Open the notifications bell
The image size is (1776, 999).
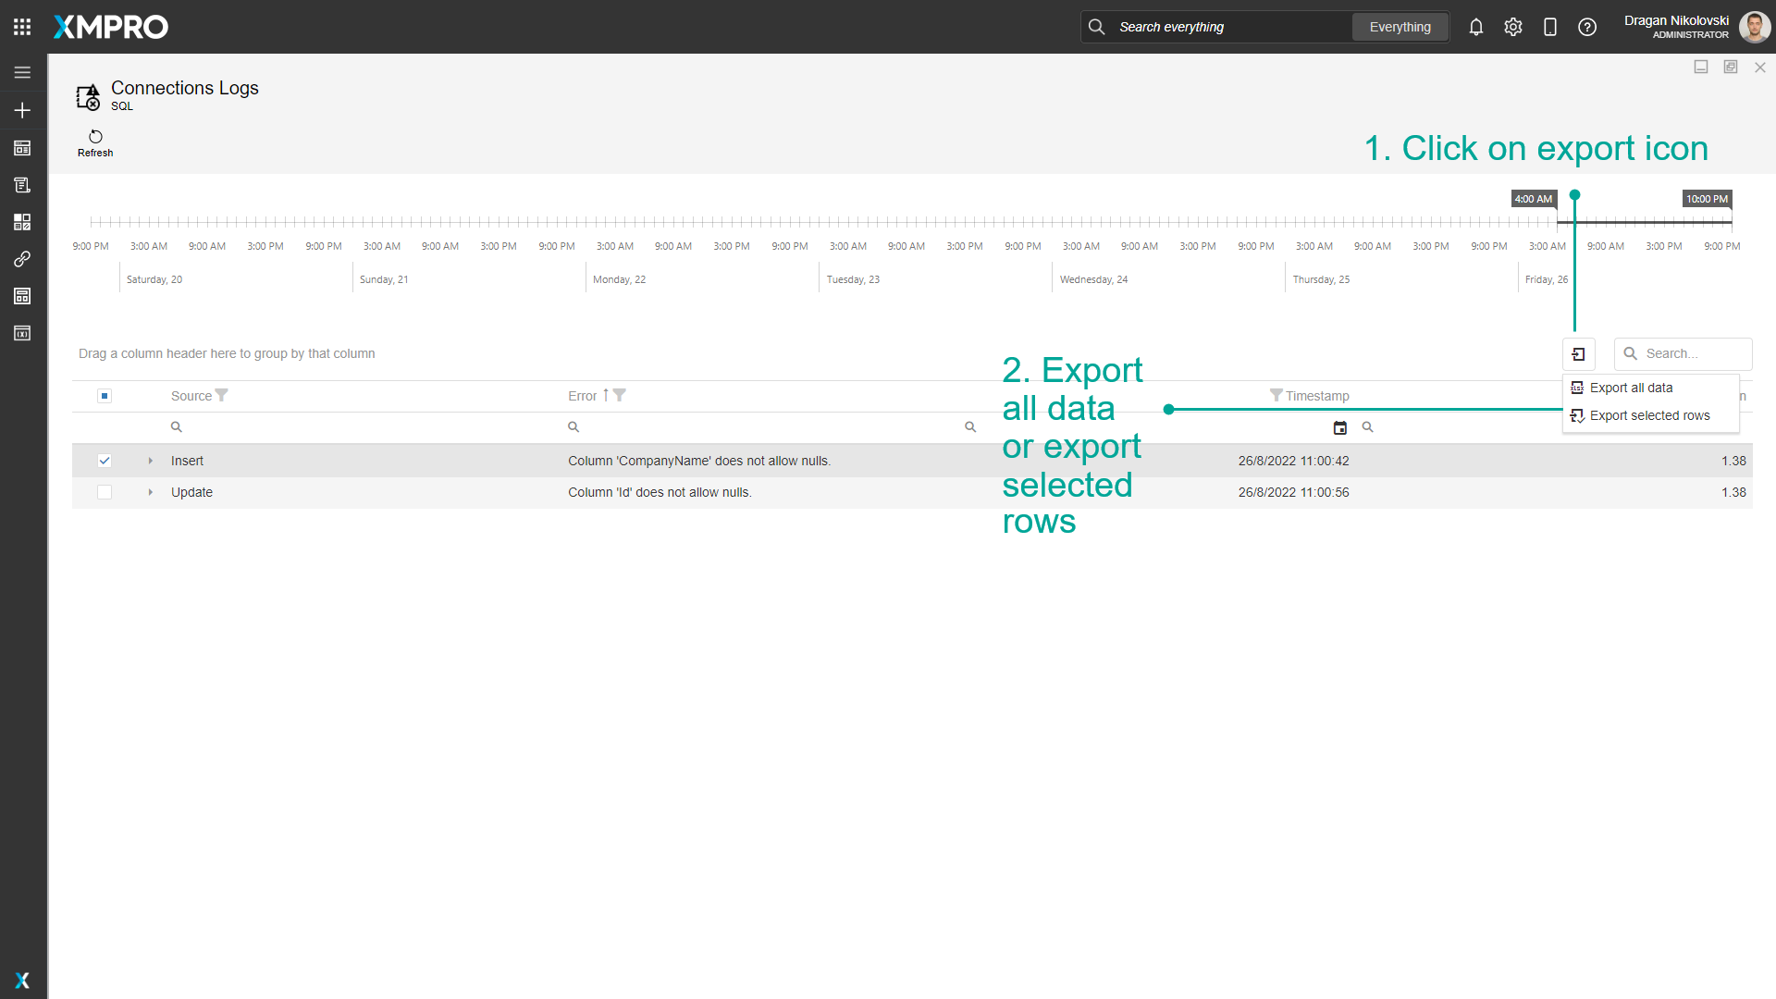[1476, 27]
